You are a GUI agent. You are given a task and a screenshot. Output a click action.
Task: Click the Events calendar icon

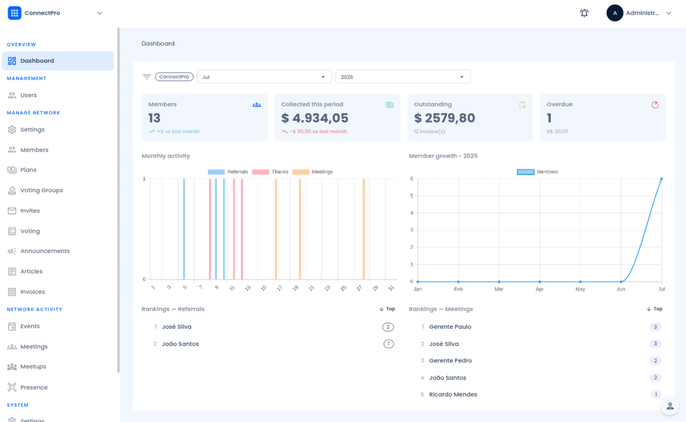pos(12,326)
